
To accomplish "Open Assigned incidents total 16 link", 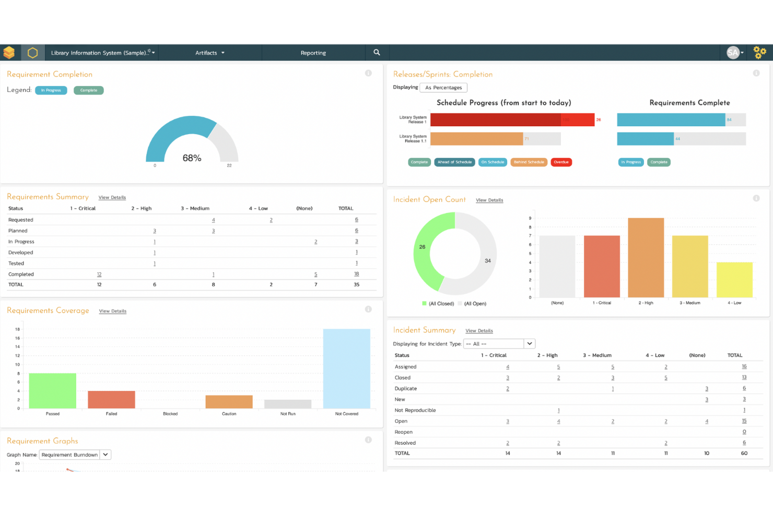I will point(744,366).
